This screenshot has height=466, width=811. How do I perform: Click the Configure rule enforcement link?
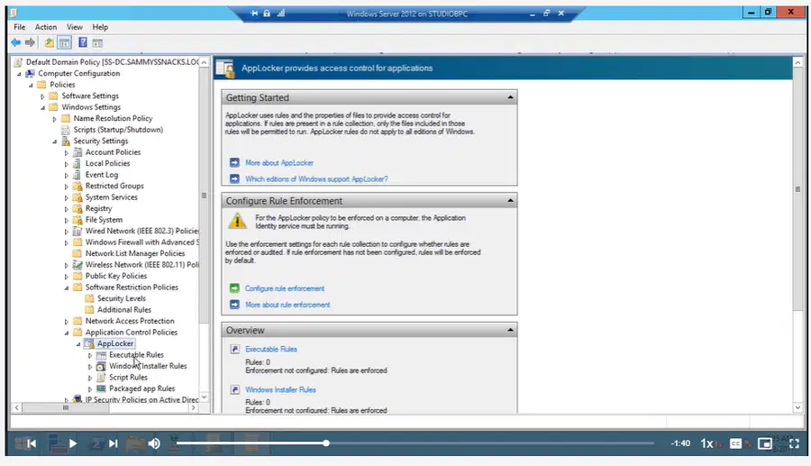(285, 288)
